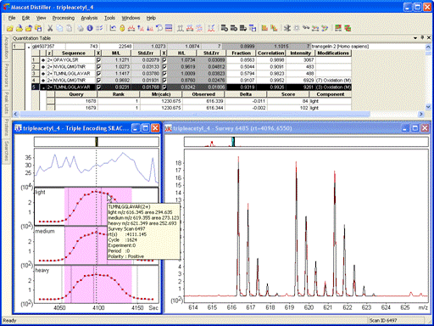
Task: Open the Analysis menu
Action: pos(89,18)
